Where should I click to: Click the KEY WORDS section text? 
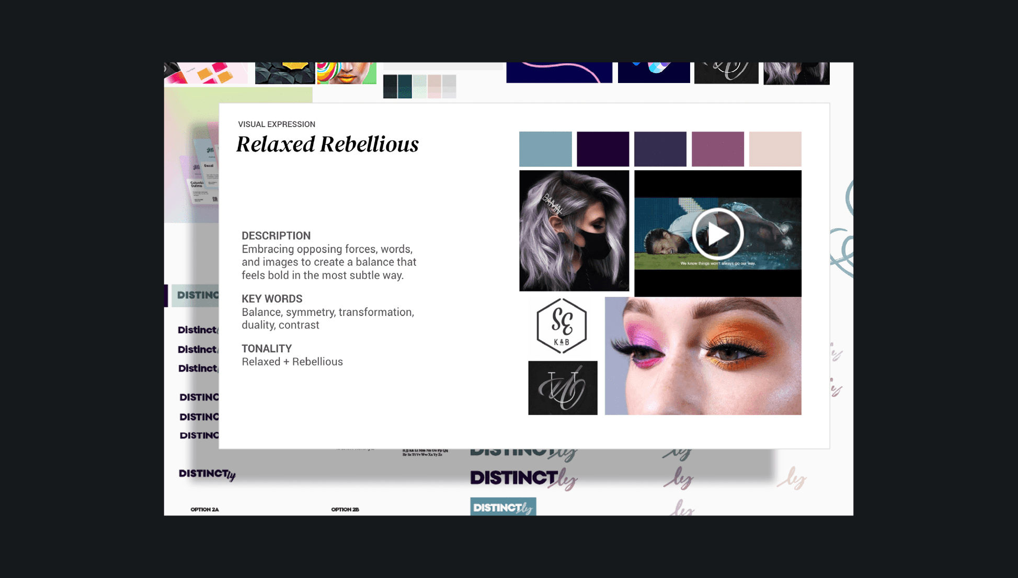coord(327,312)
